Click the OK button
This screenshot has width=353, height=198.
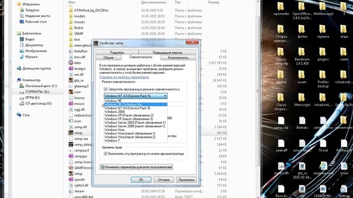pos(141,180)
